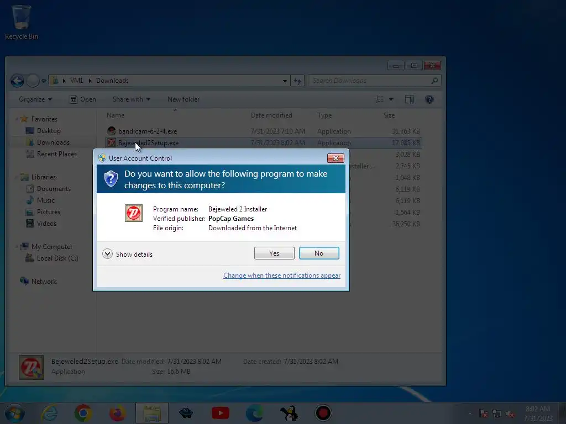
Task: Launch Microsoft Edge from taskbar
Action: [x=254, y=413]
